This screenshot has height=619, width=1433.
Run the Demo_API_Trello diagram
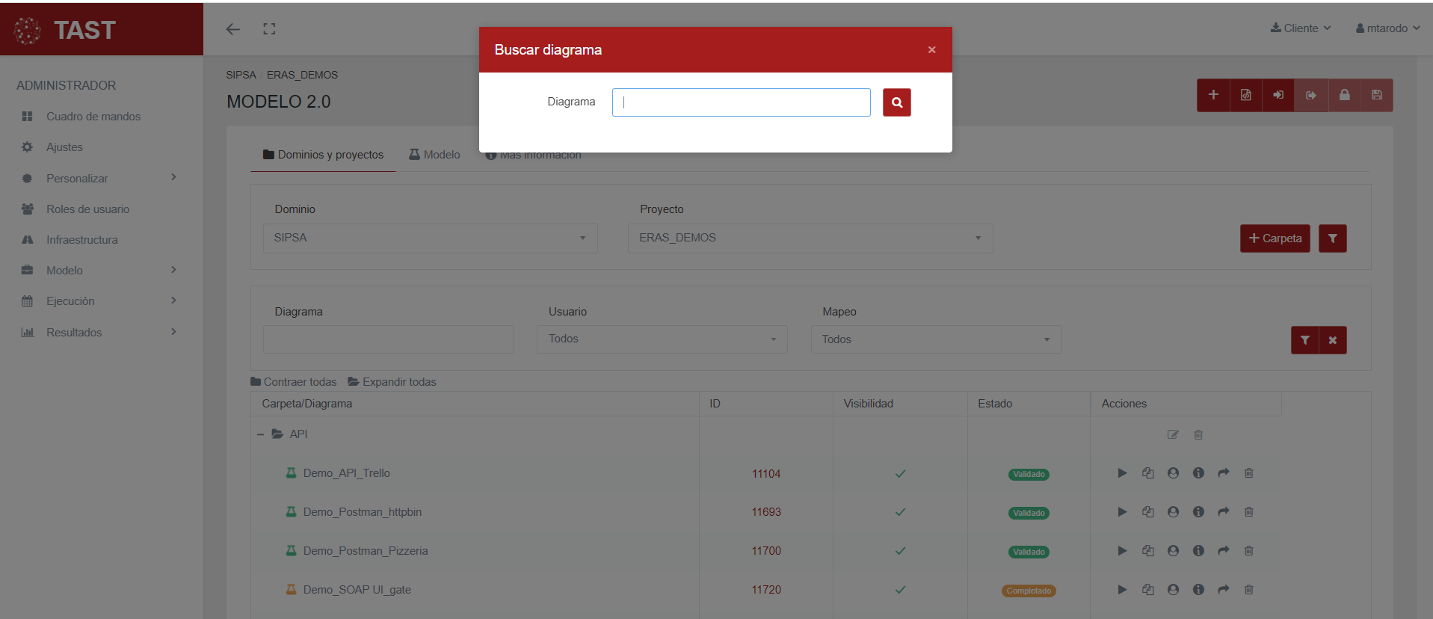coord(1122,473)
